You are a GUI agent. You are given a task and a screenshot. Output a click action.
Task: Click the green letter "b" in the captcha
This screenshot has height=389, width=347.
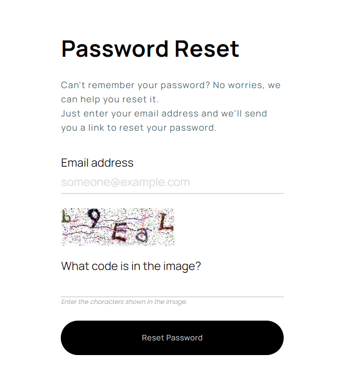(66, 218)
